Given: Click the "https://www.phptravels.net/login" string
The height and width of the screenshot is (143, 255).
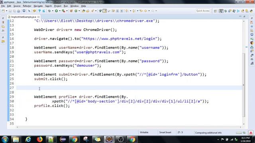Looking at the screenshot, I should 119,39.
